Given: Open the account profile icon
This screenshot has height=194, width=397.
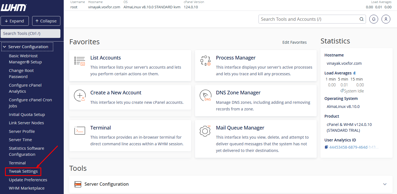Looking at the screenshot, I should tap(386, 19).
